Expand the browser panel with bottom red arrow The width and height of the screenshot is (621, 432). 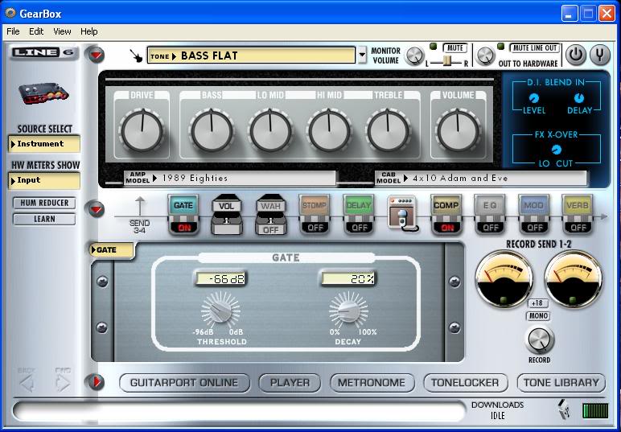pos(96,381)
